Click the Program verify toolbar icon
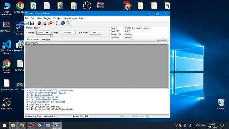Image resolution: width=229 pixels, height=129 pixels. tap(56, 23)
